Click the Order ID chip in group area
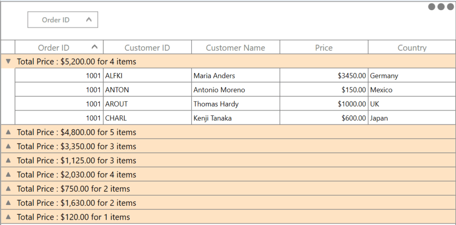Viewport: 456px width, 225px height. (x=56, y=20)
